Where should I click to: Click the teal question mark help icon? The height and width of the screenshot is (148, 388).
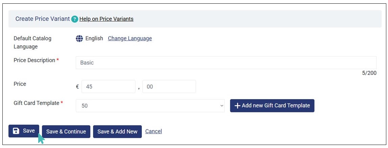pos(75,19)
